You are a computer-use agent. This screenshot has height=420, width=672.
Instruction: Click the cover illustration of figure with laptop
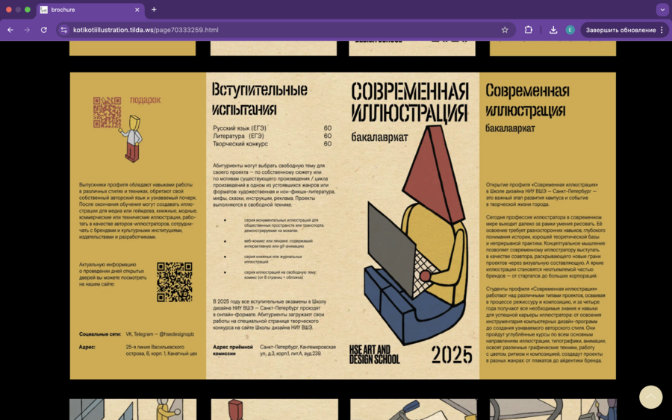click(415, 234)
